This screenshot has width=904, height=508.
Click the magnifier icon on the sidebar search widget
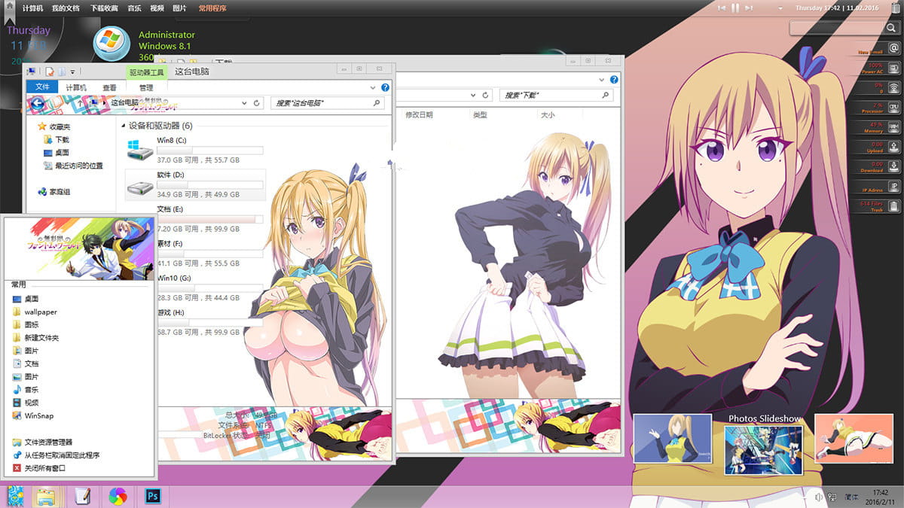(892, 27)
